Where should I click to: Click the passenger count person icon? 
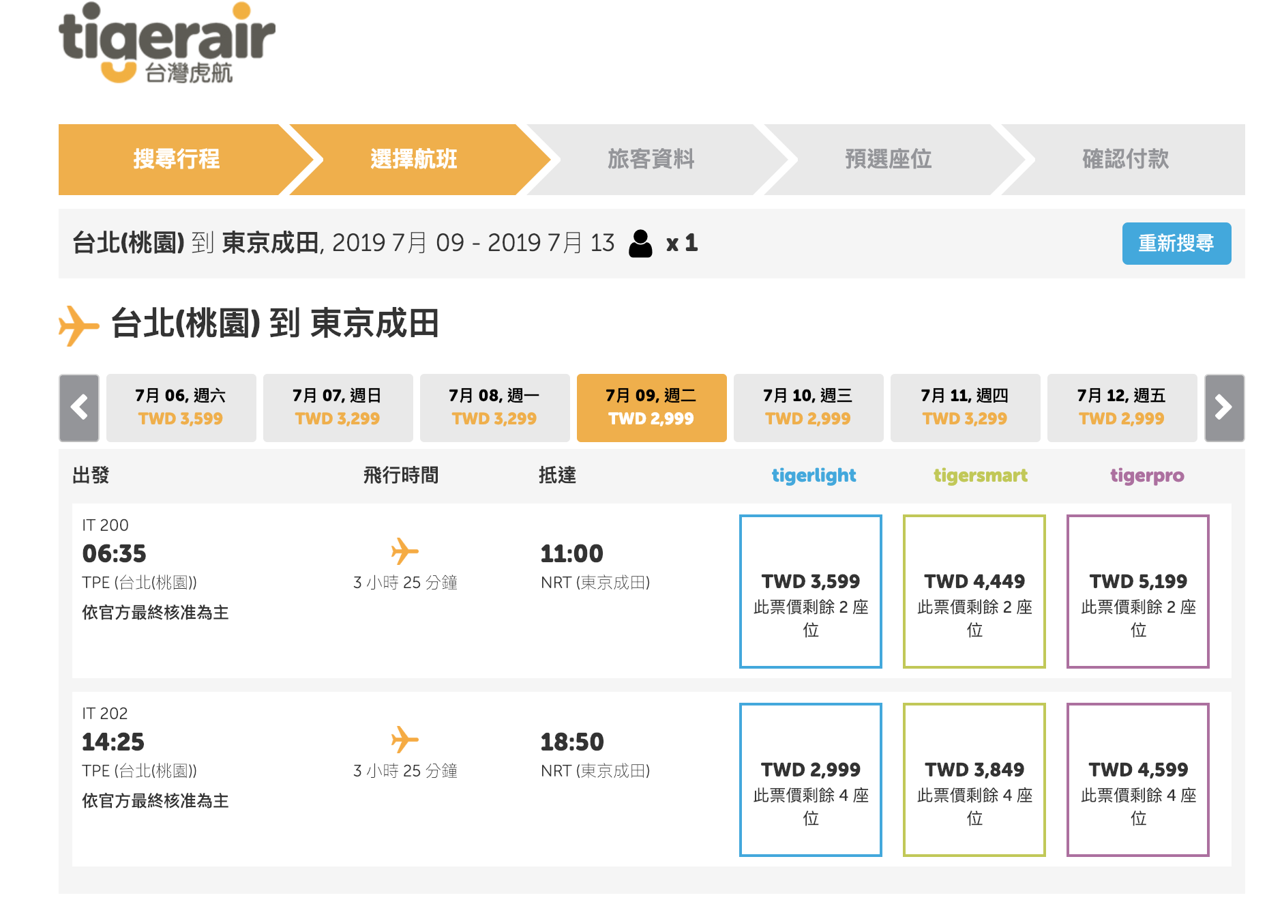coord(640,243)
